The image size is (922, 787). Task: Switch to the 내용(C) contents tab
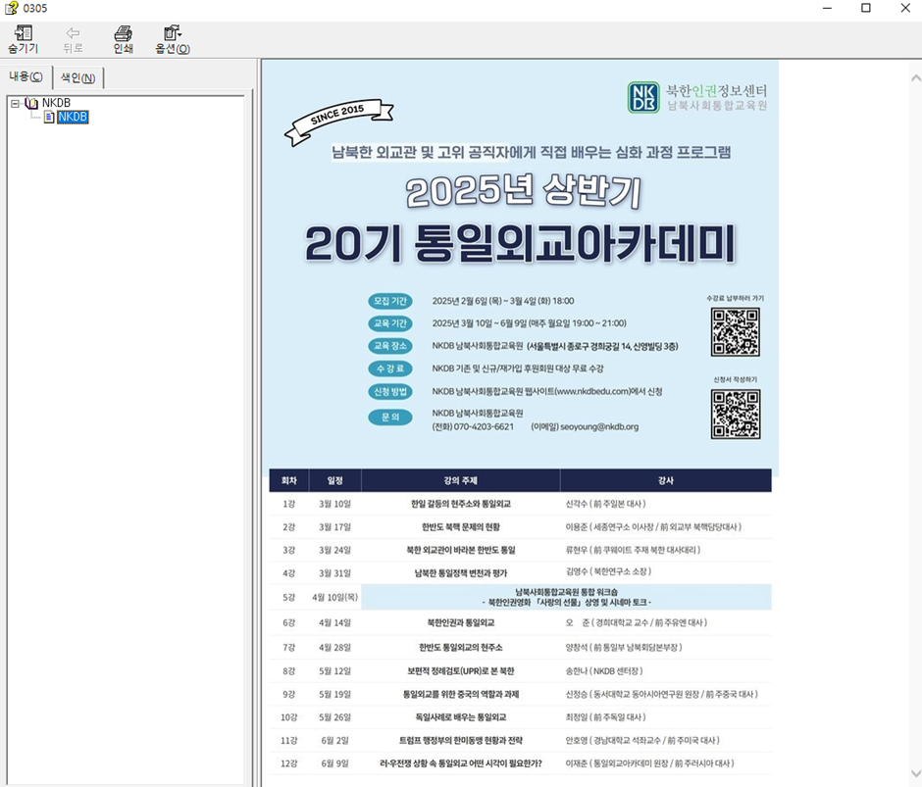click(x=26, y=76)
